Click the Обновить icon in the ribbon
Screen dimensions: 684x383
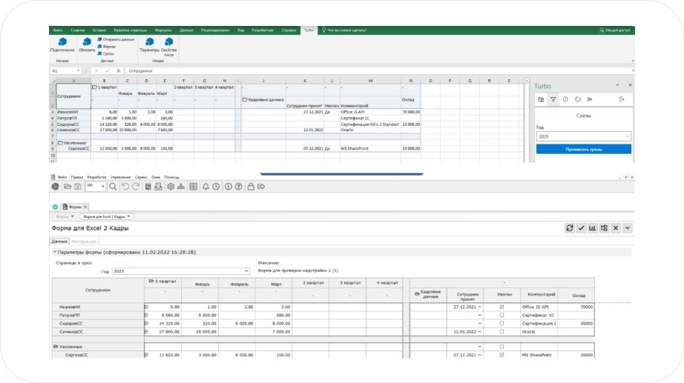point(87,43)
